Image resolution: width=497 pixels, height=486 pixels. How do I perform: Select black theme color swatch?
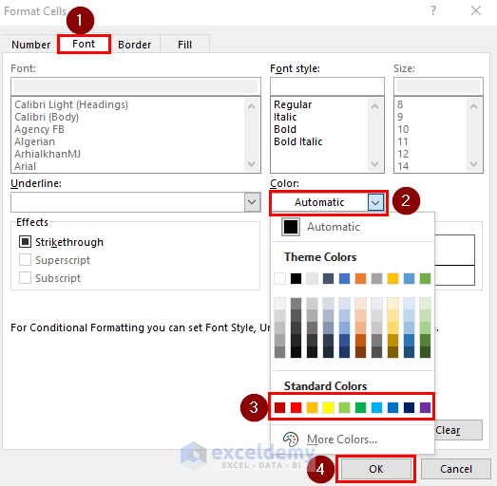[x=296, y=279]
